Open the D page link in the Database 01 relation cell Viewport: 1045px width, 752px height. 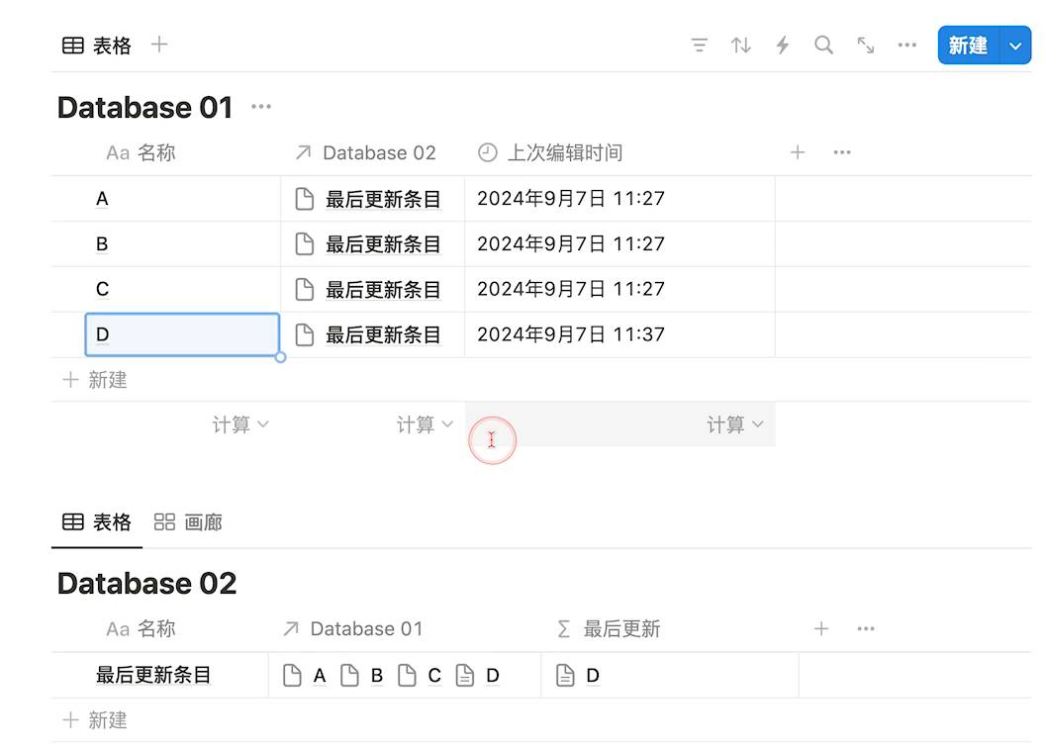[493, 676]
